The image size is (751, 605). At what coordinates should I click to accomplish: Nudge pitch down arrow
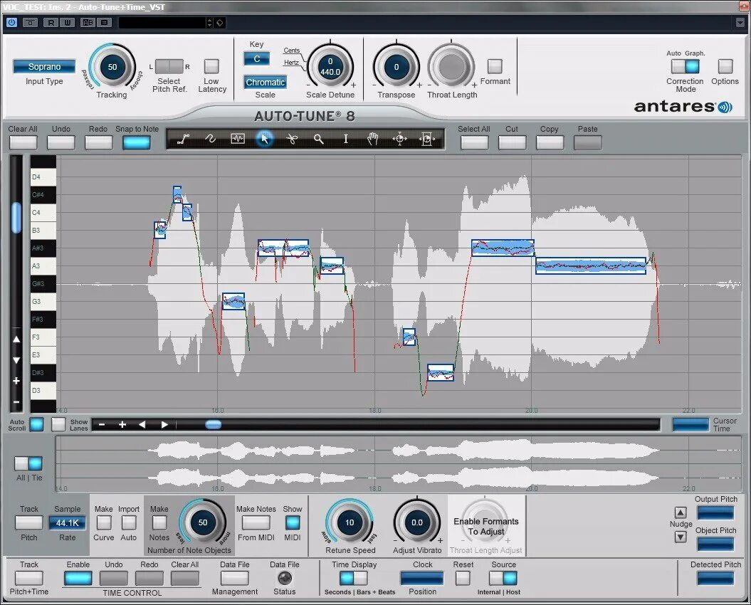[681, 537]
